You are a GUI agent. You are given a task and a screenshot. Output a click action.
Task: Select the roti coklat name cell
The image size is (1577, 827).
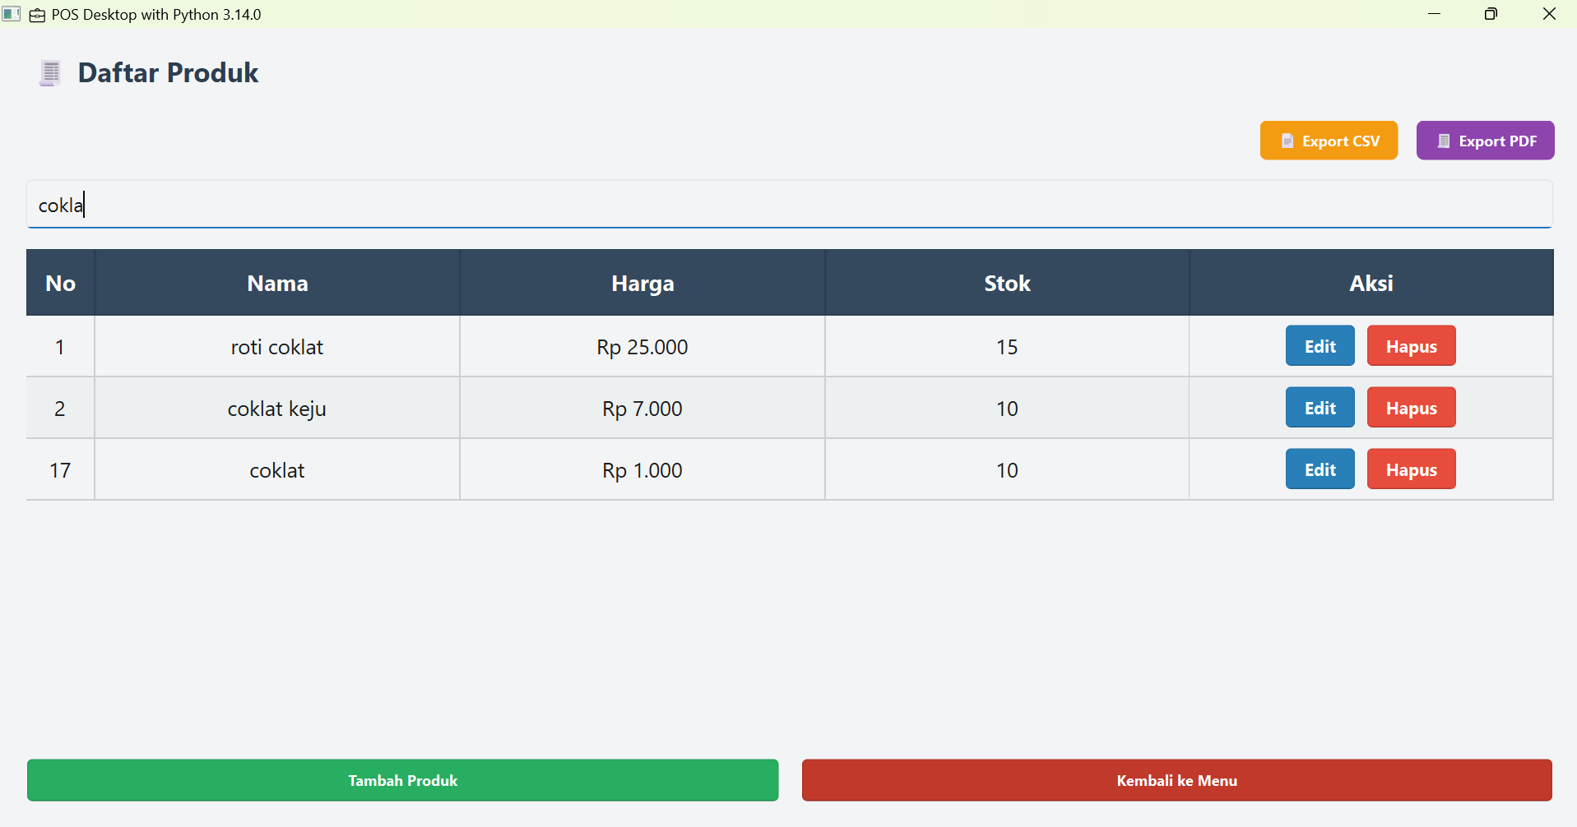(x=277, y=347)
